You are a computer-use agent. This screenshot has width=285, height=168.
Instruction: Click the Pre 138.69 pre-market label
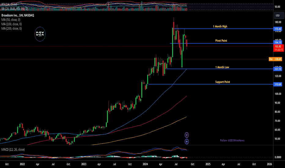[x=275, y=59]
